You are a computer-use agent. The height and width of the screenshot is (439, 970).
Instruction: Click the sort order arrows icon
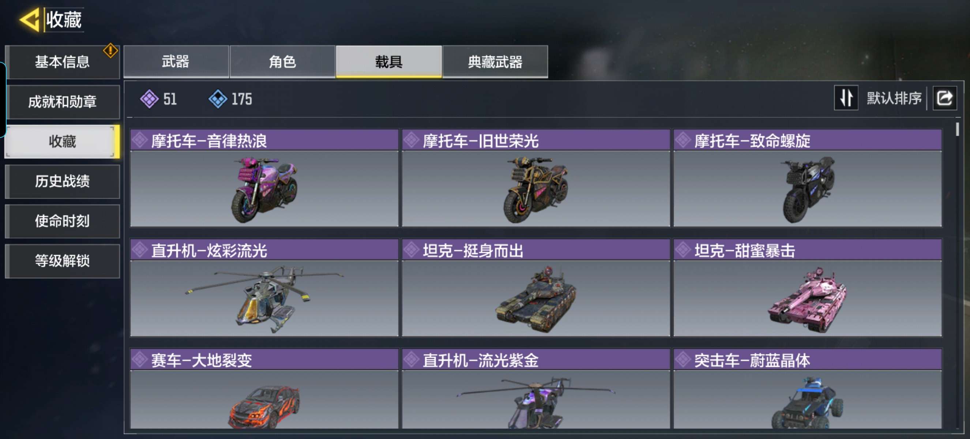846,98
